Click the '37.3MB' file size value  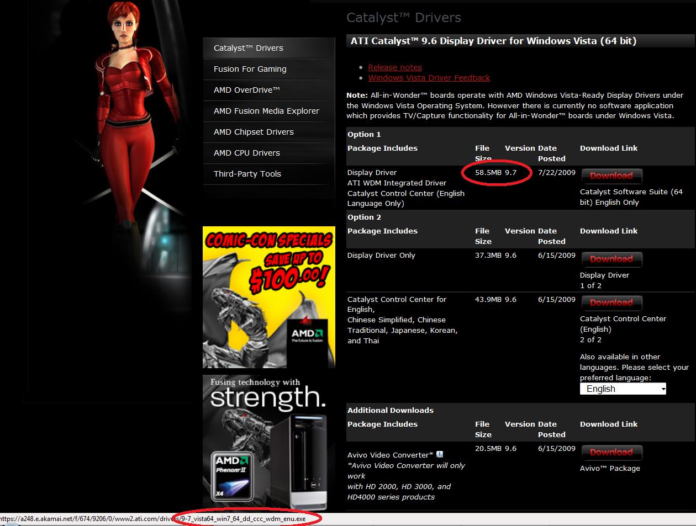pos(488,255)
